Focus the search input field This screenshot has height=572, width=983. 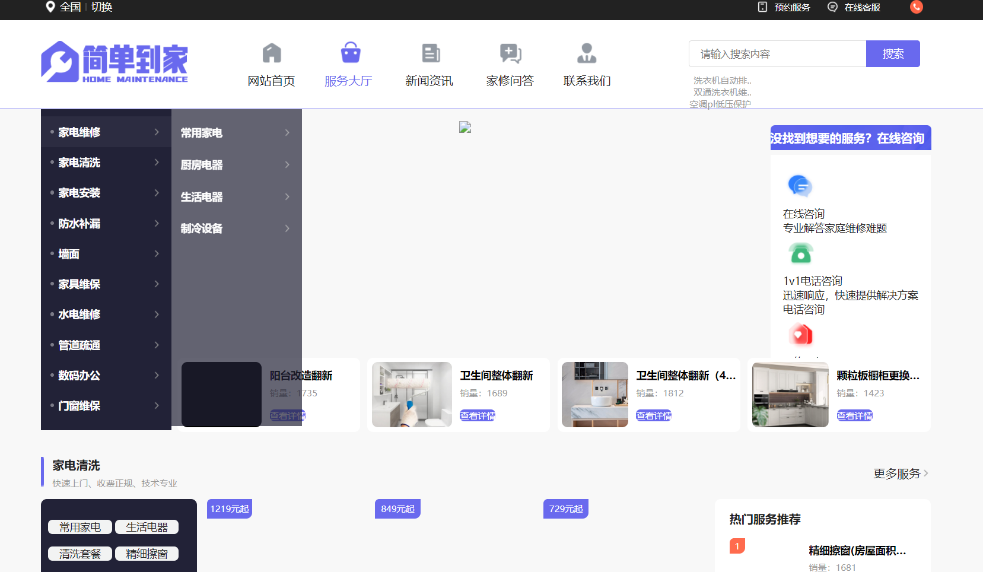coord(777,54)
